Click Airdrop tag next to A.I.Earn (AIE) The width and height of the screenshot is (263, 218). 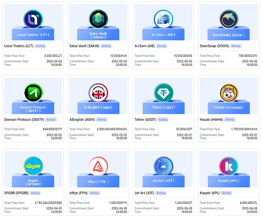point(161,46)
